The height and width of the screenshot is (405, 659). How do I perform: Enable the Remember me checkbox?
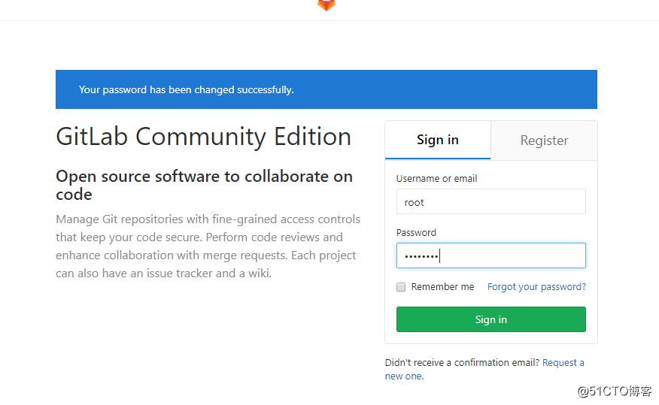pos(401,286)
